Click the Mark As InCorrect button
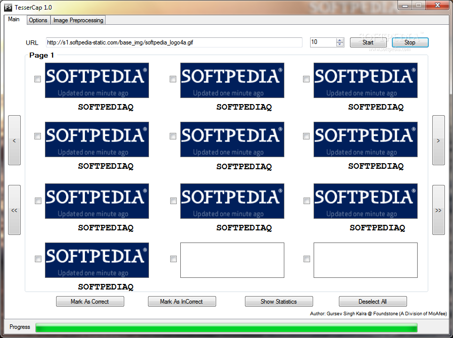This screenshot has height=338, width=453. (182, 302)
